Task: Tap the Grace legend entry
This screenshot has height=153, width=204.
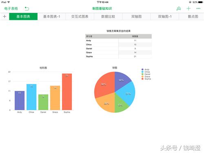Action: click(x=146, y=77)
